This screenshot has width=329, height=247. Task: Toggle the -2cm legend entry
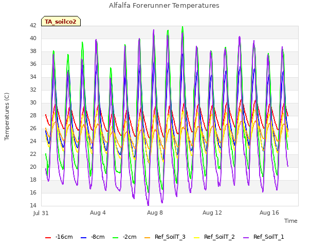point(124,237)
